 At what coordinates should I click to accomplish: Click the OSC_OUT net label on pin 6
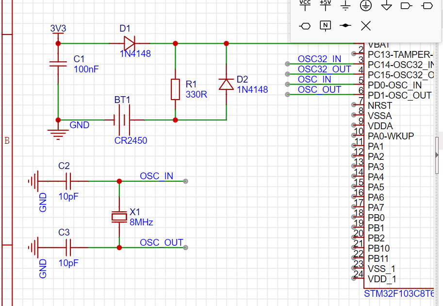[x=320, y=89]
